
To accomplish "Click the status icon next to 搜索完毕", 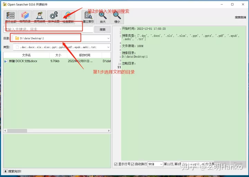I will [x=5, y=171].
